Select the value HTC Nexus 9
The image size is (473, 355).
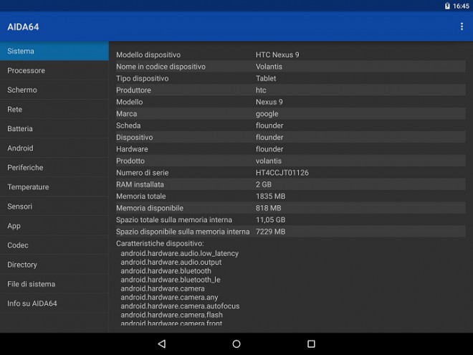click(x=277, y=55)
